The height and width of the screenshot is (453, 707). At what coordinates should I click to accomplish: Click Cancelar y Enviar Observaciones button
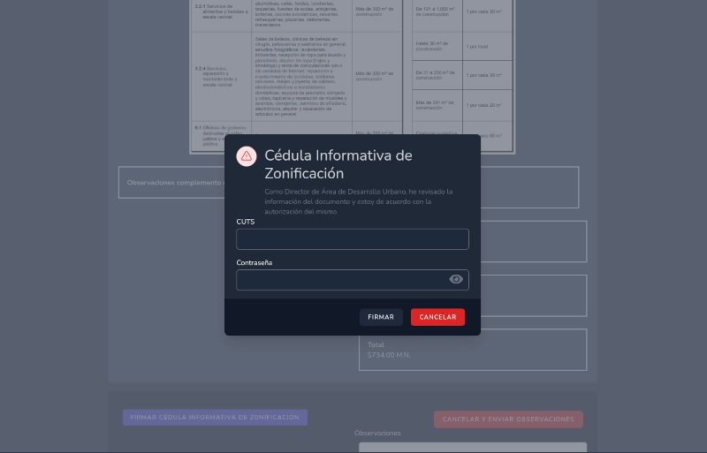tap(508, 419)
